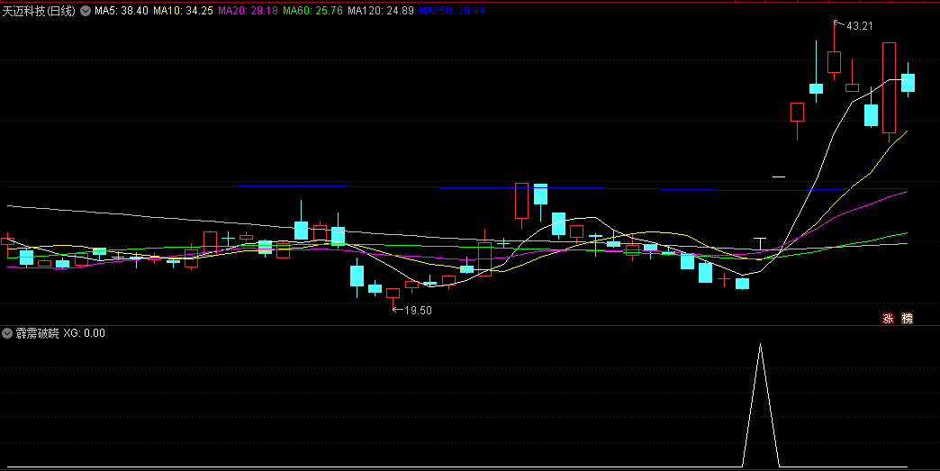Screen dimensions: 940x471
Task: Click the 19.50 low price marker
Action: (x=418, y=311)
